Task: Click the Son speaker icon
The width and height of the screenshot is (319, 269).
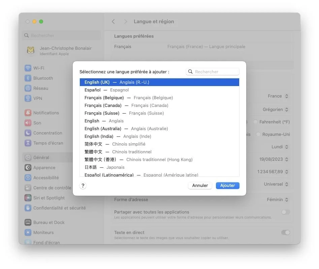Action: [28, 123]
